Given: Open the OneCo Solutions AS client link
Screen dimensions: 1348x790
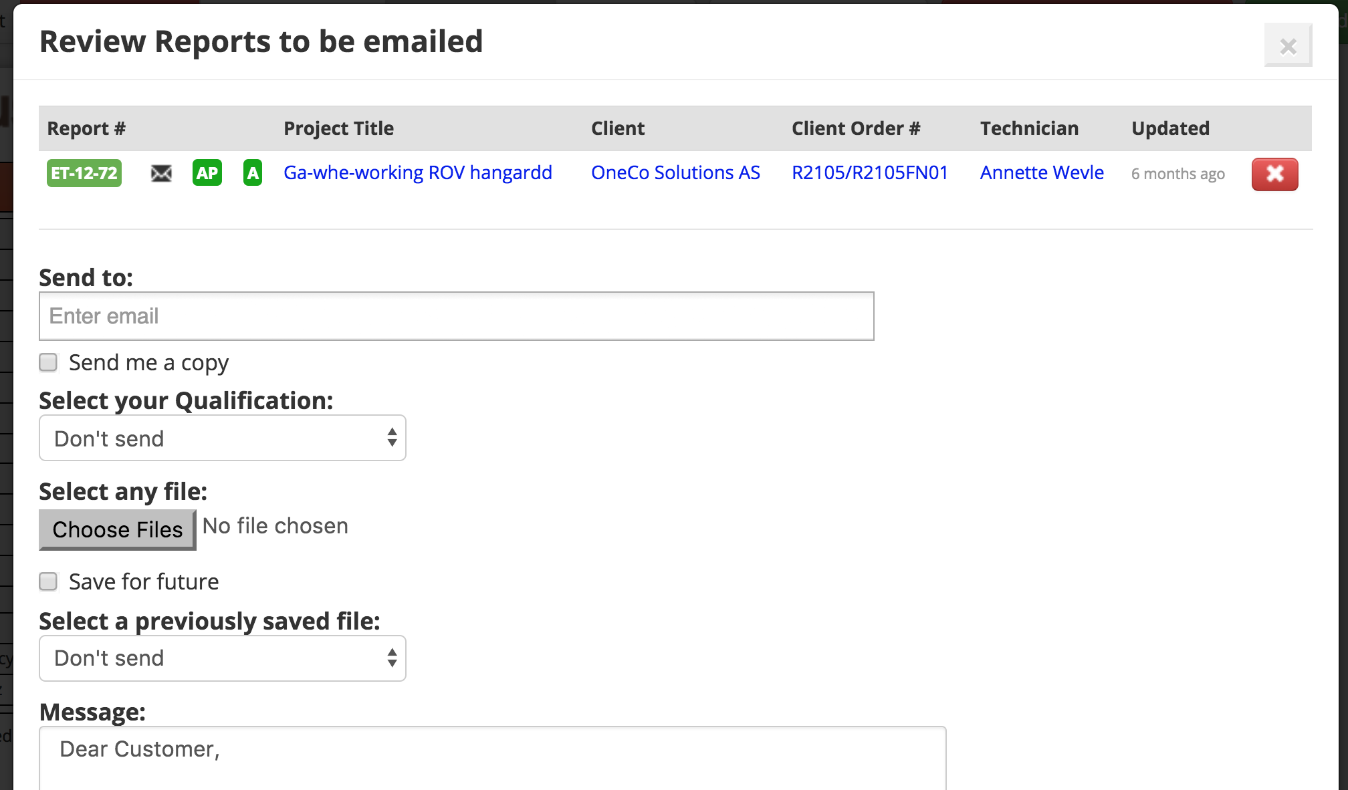Looking at the screenshot, I should [x=675, y=172].
